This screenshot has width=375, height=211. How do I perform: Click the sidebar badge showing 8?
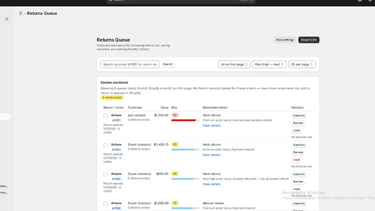pos(7,19)
